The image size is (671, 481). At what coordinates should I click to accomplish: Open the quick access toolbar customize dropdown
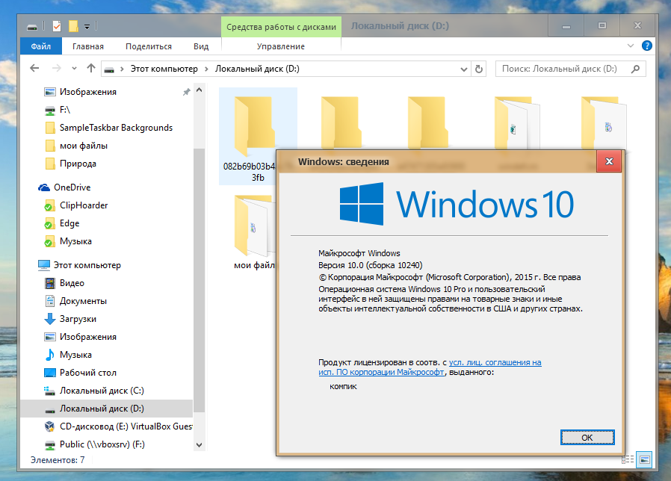coord(87,27)
